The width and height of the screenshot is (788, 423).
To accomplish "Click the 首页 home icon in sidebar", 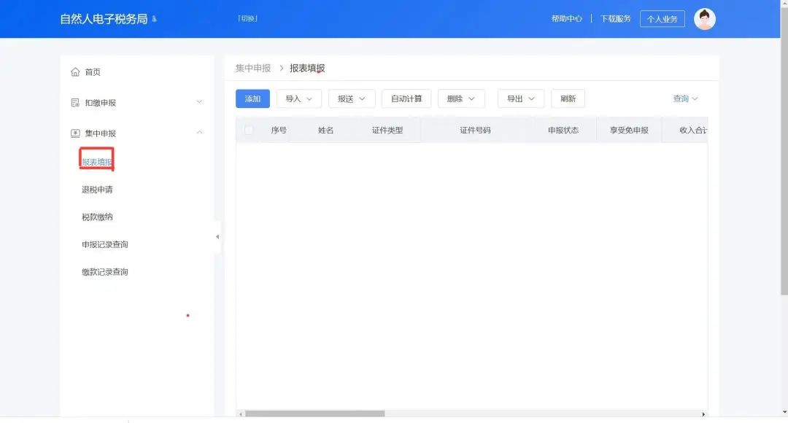I will click(75, 72).
